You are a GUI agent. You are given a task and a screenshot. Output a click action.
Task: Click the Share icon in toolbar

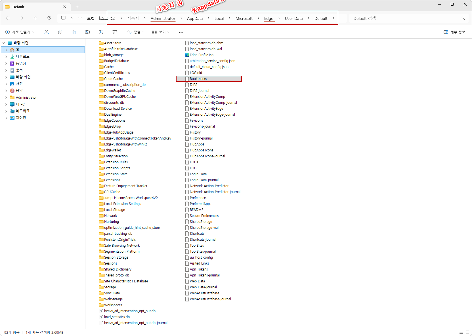[x=101, y=32]
